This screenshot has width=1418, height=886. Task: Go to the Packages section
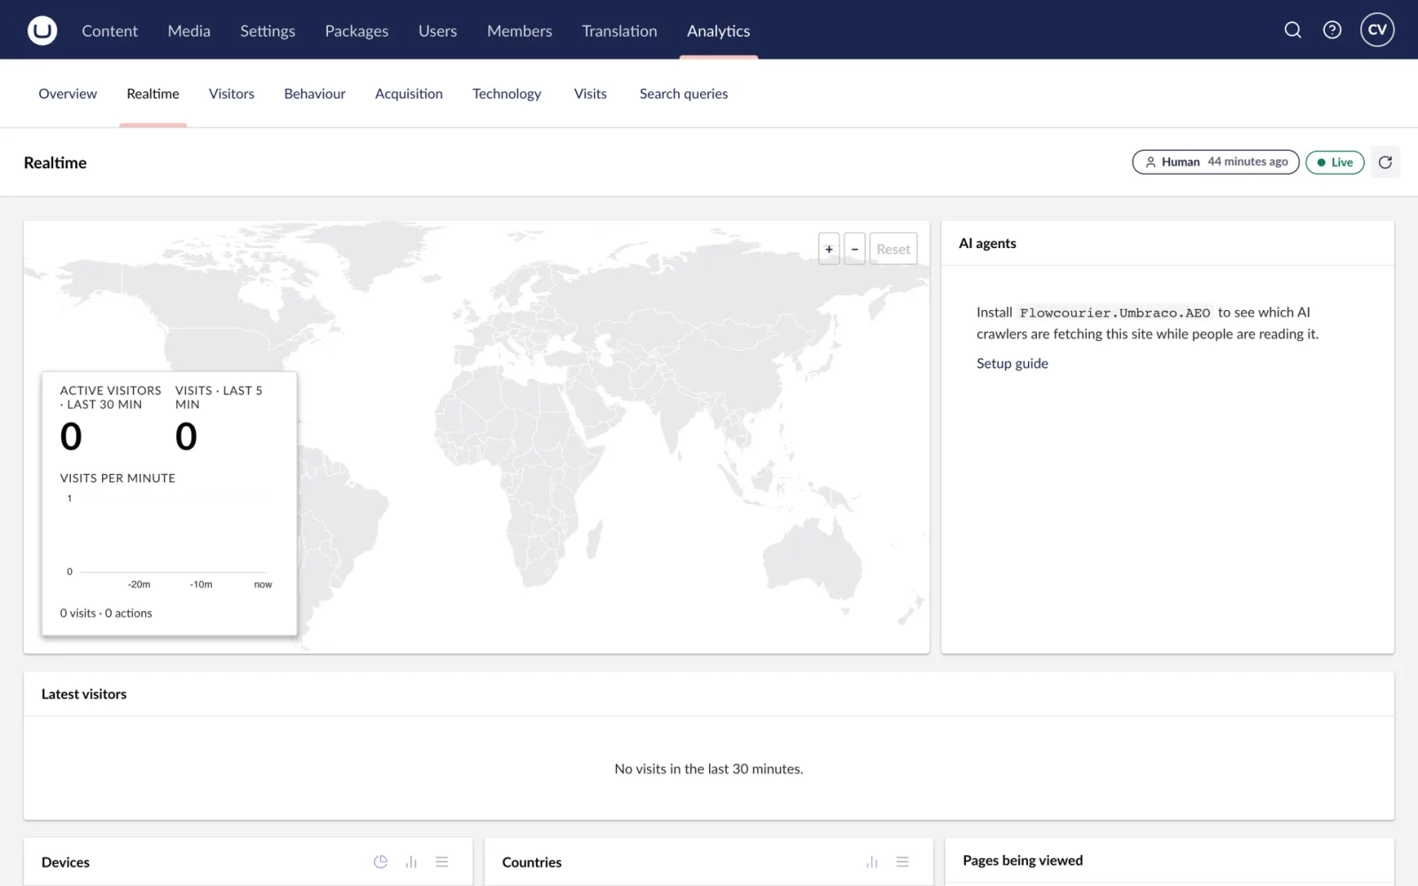[x=356, y=31]
